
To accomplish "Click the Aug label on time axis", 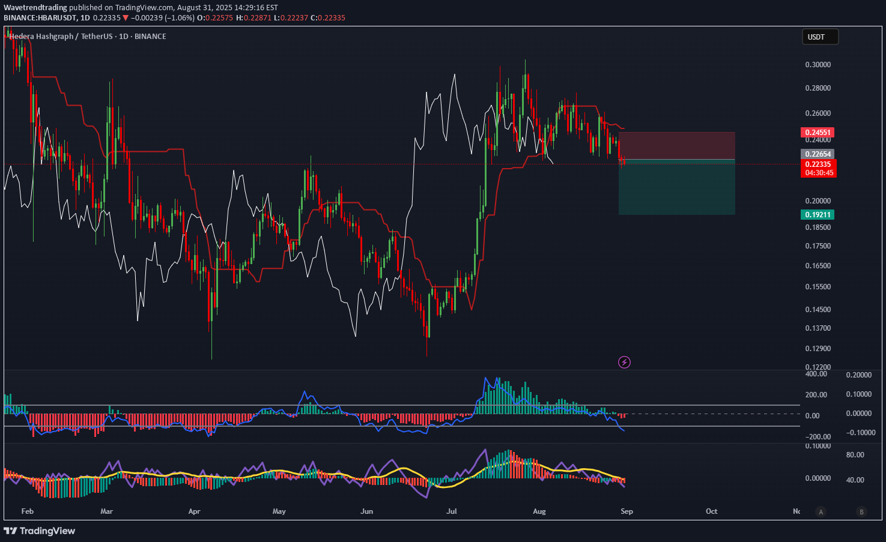I will click(x=539, y=511).
